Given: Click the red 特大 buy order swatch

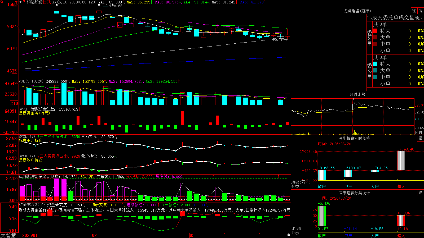Looking at the screenshot, I should (375, 31).
